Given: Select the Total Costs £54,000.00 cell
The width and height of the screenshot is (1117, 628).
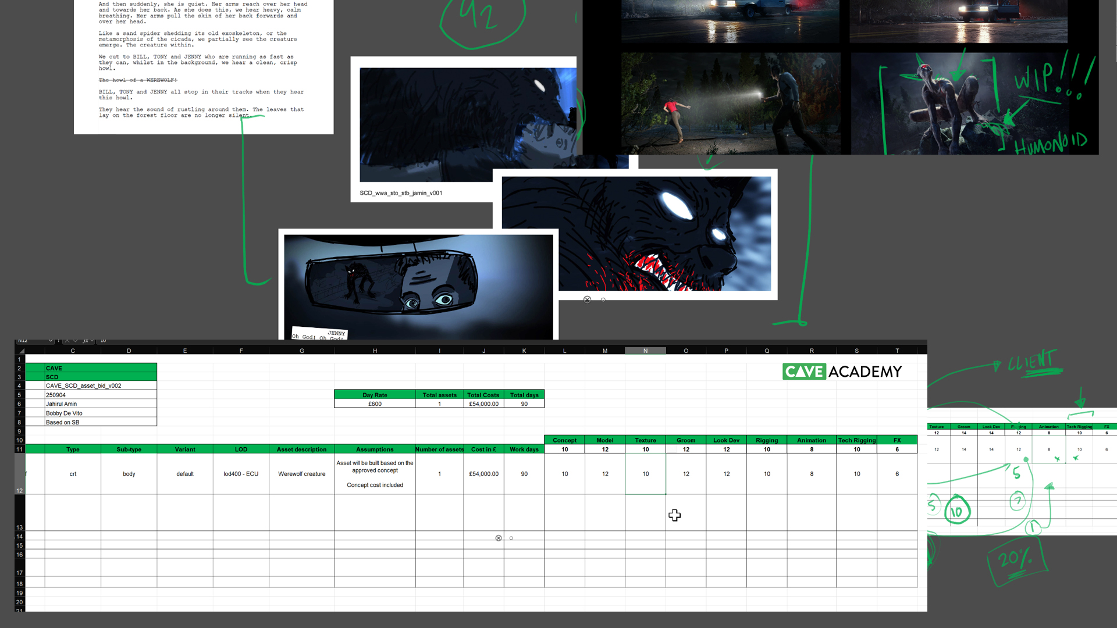Looking at the screenshot, I should [483, 404].
